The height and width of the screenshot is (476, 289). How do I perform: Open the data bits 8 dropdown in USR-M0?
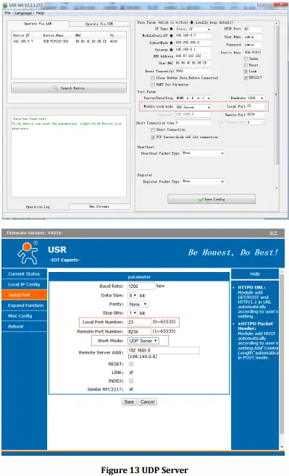tap(196, 98)
